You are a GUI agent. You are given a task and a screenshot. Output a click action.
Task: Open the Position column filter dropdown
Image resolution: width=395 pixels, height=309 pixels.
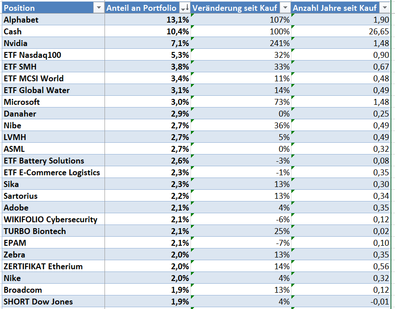point(98,8)
